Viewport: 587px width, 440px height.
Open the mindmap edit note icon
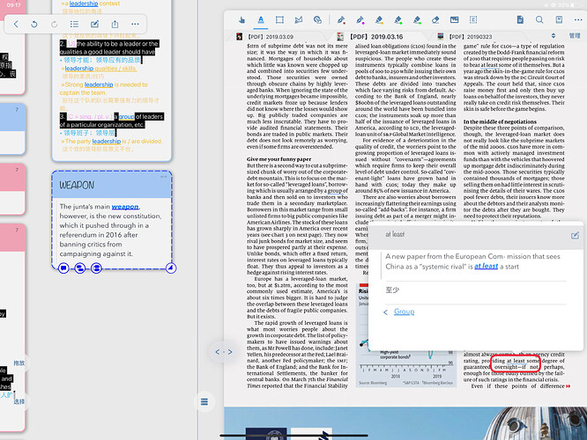pos(94,25)
